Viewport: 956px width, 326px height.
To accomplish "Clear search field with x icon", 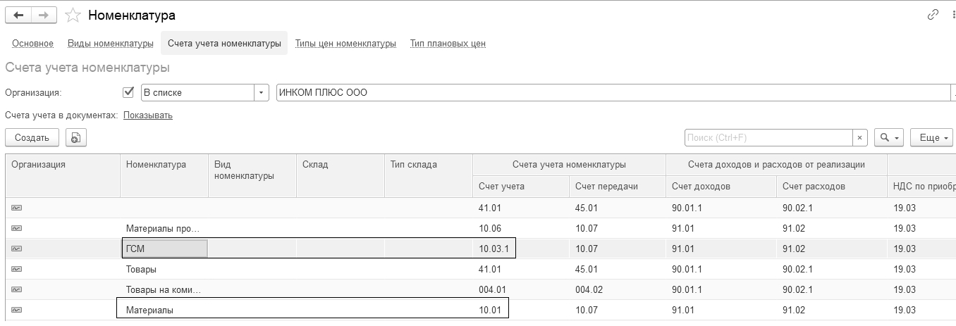I will click(860, 138).
